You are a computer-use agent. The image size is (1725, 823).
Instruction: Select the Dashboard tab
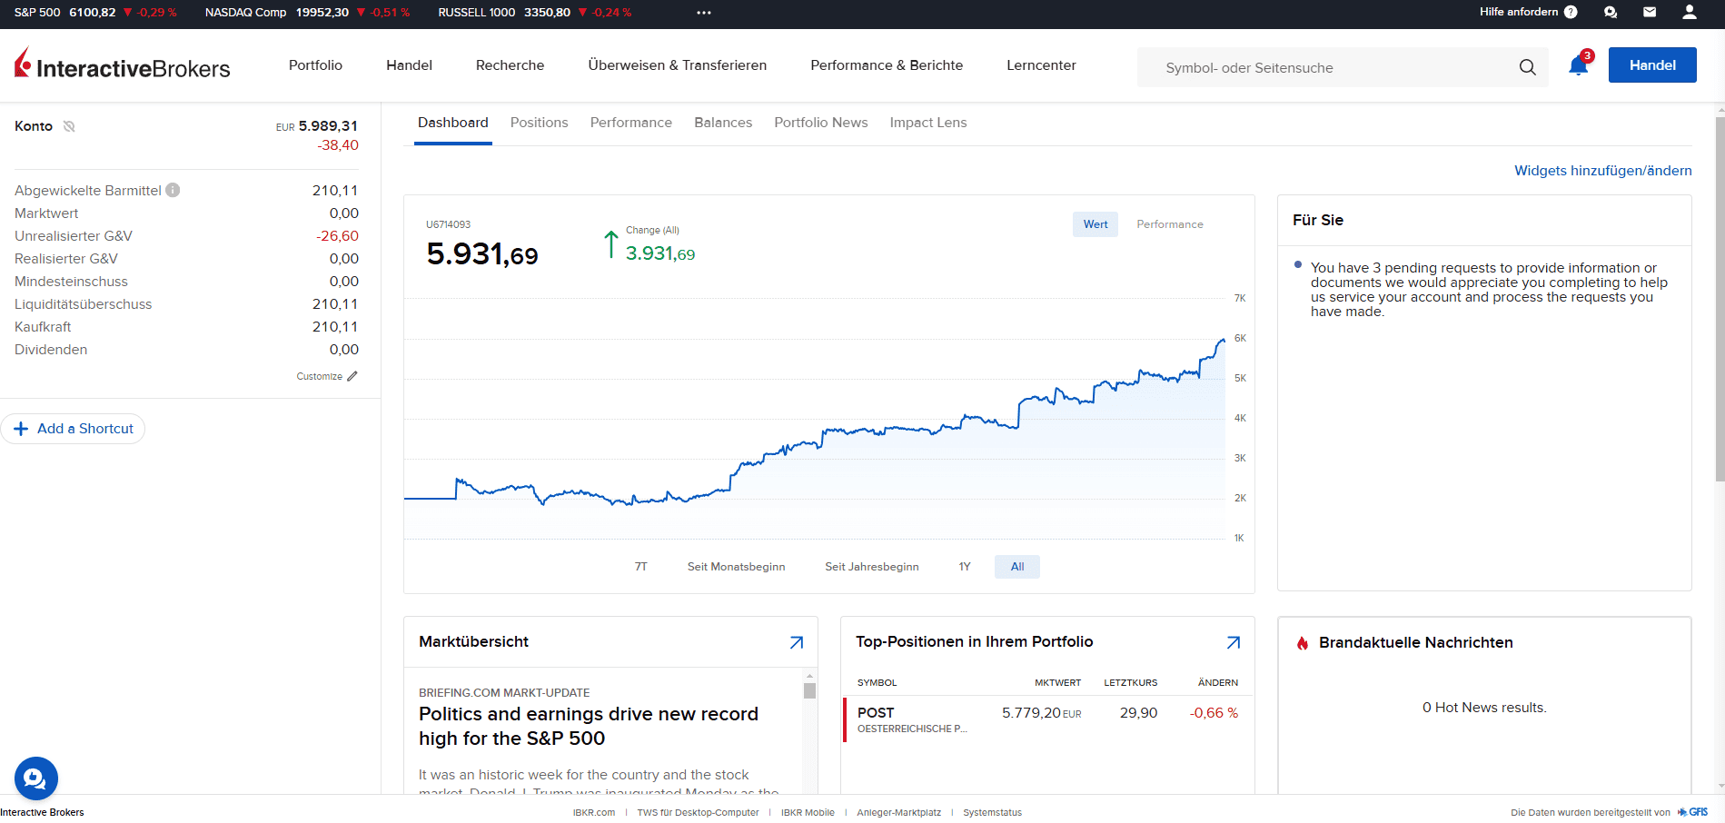click(453, 123)
